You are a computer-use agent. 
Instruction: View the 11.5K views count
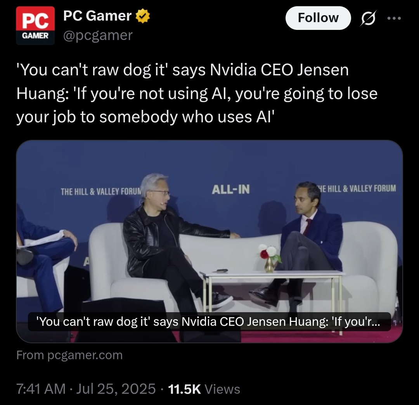tap(204, 389)
